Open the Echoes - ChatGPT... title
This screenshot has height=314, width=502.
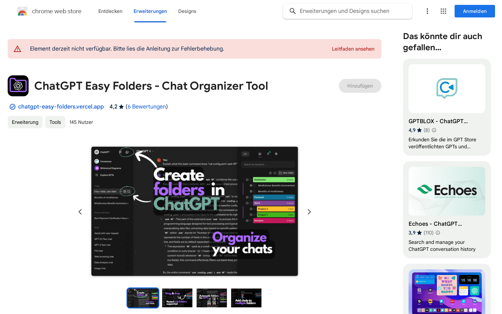click(435, 224)
